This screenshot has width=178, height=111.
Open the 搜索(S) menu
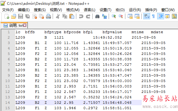[x=40, y=10]
